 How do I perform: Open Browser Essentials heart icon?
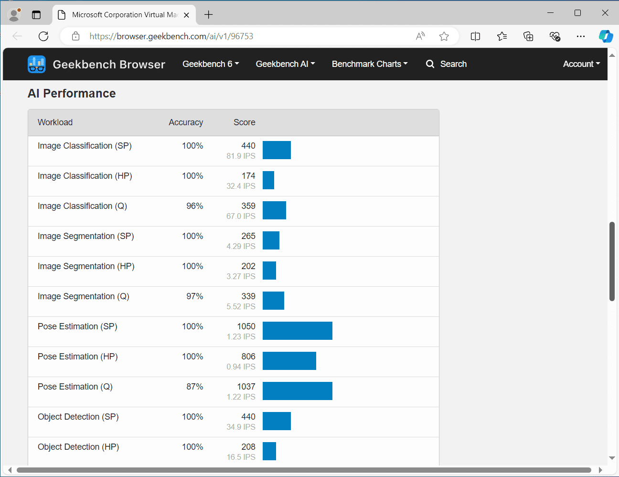point(555,36)
